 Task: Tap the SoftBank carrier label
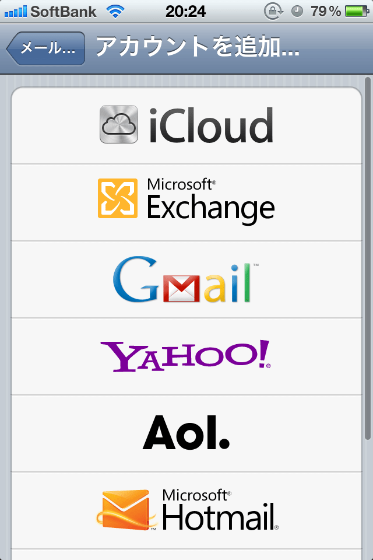click(x=64, y=12)
